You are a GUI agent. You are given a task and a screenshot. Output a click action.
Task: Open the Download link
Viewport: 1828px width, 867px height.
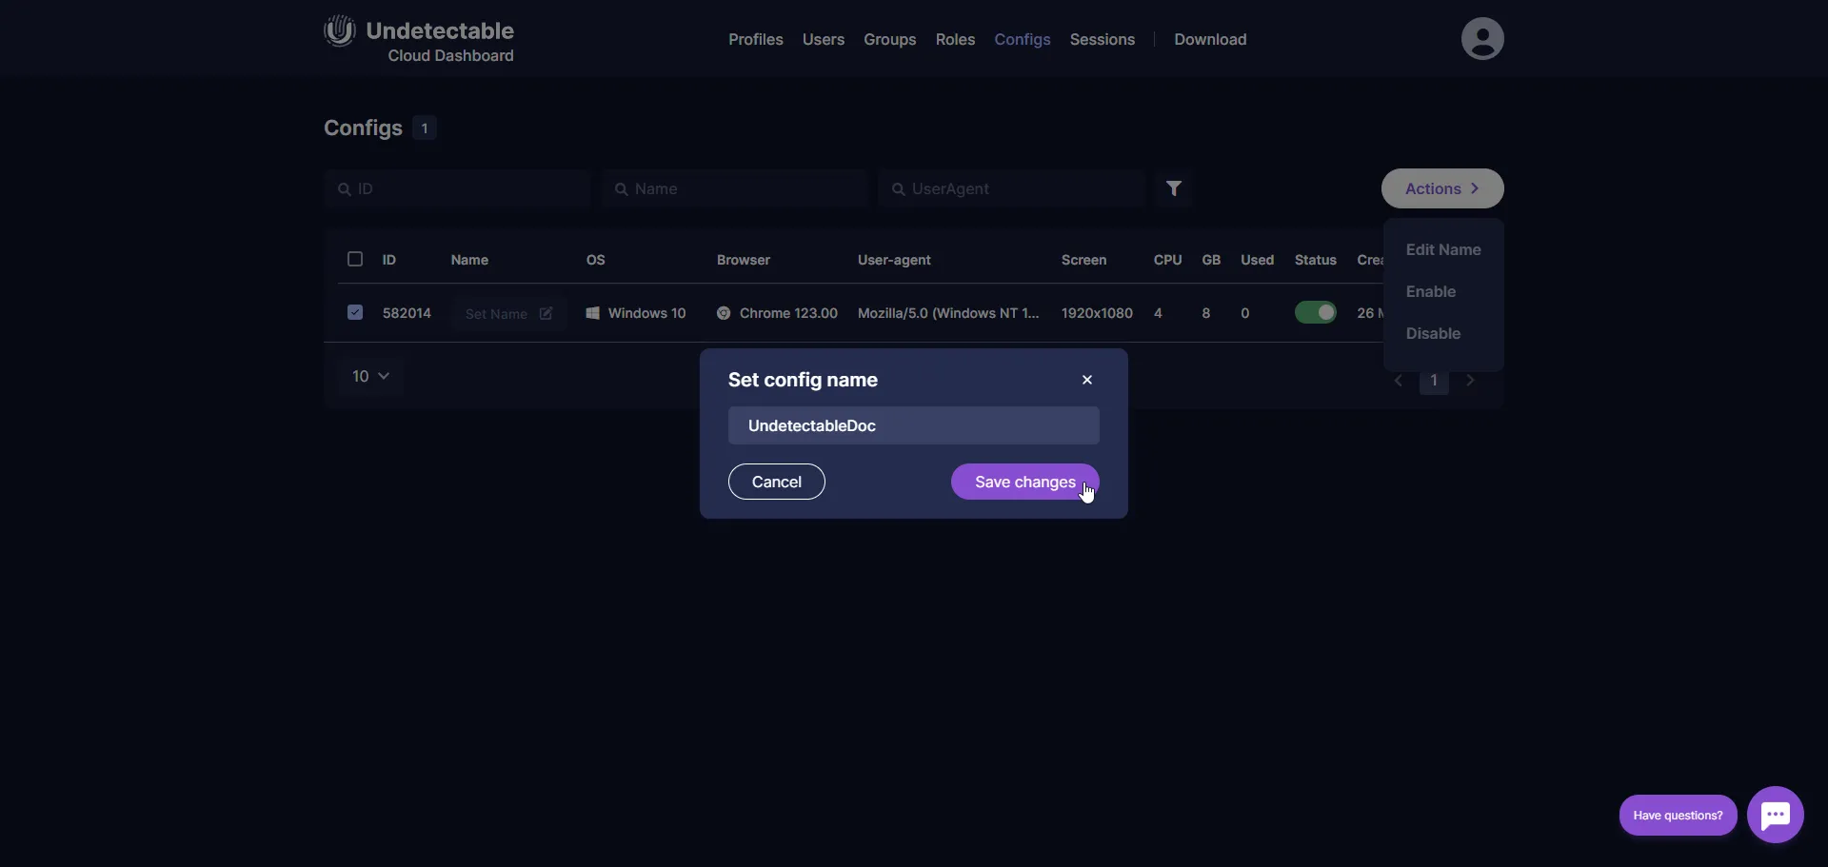point(1210,39)
